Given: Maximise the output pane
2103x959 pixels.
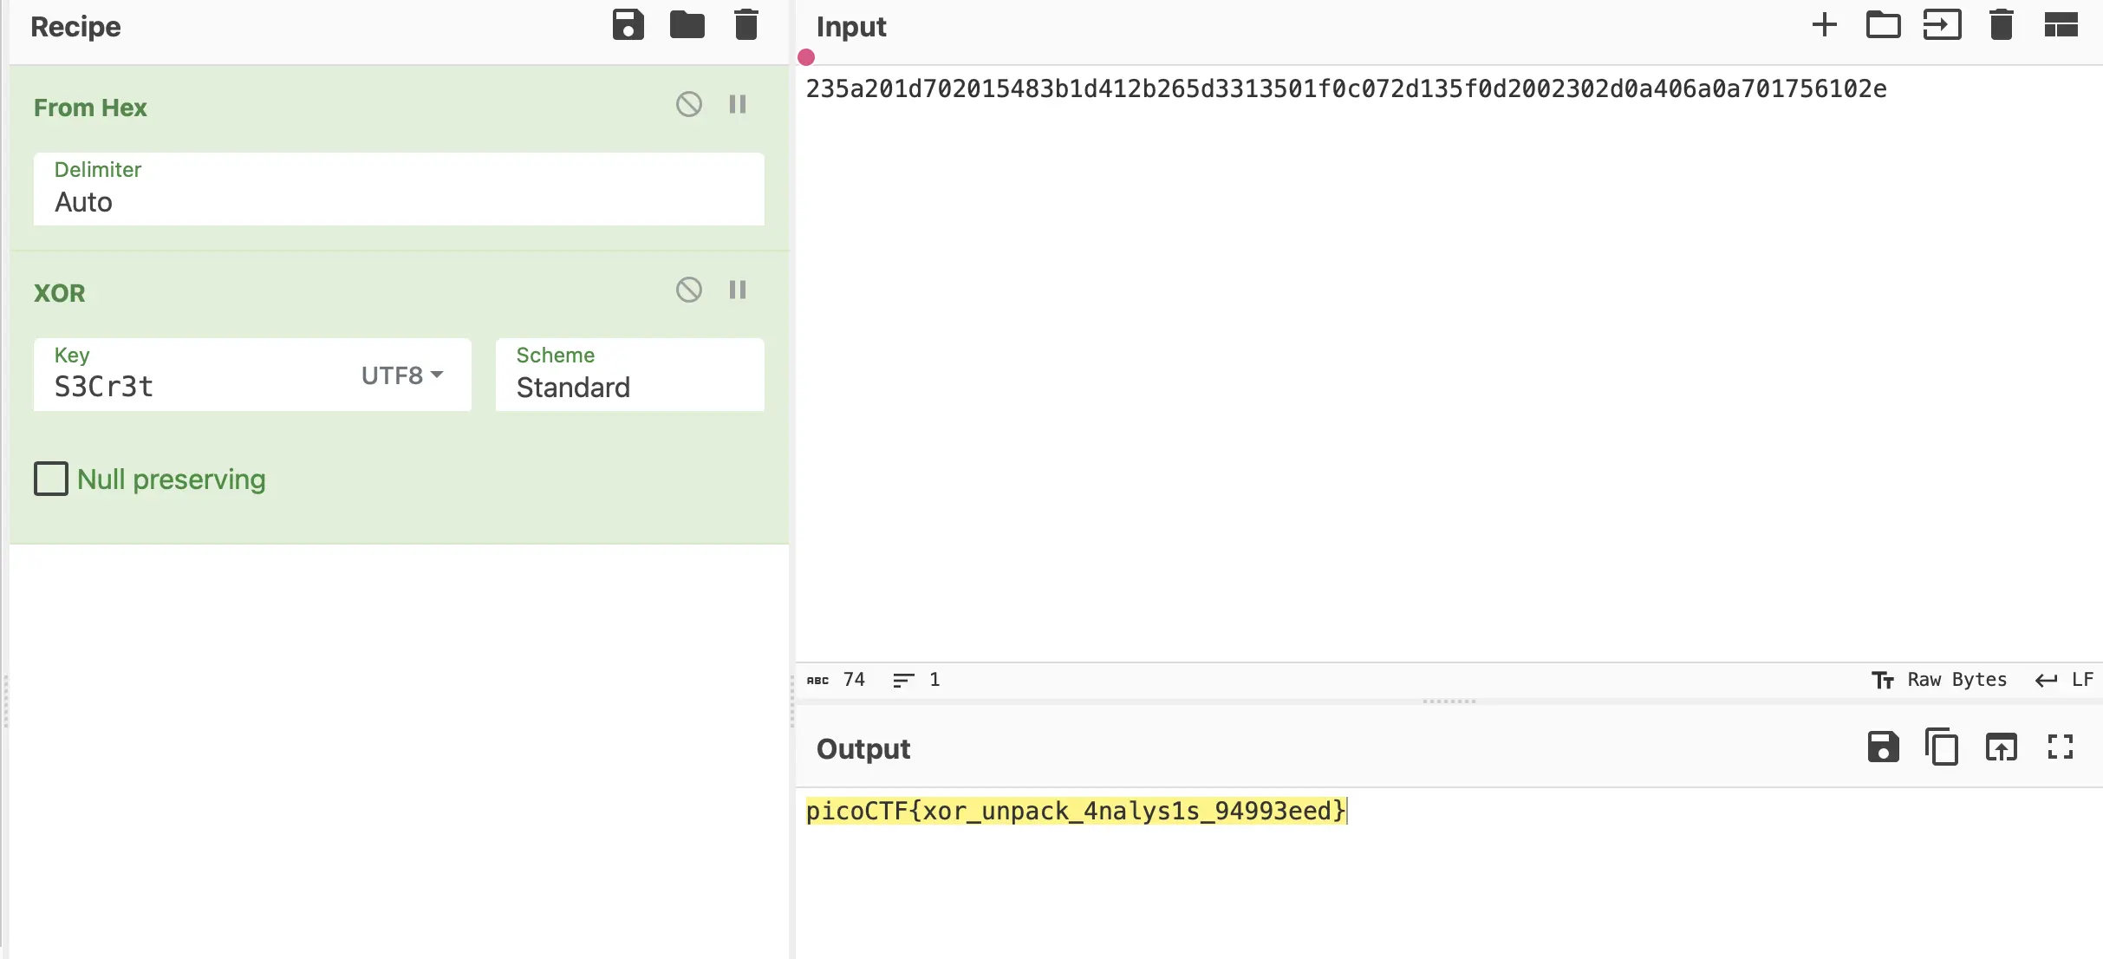Looking at the screenshot, I should pos(2061,747).
